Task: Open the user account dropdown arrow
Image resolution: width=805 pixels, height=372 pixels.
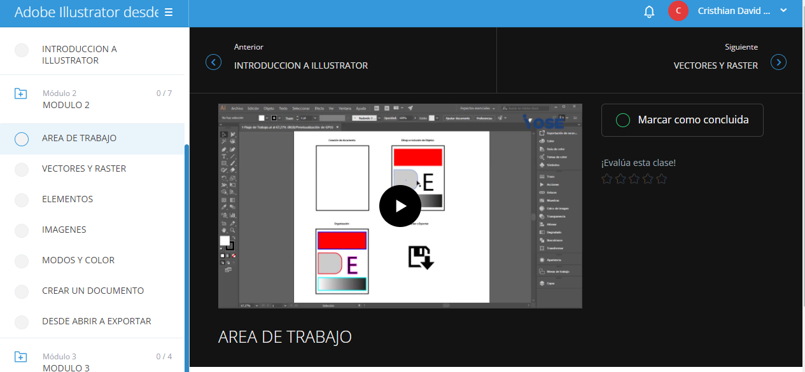Action: tap(783, 10)
